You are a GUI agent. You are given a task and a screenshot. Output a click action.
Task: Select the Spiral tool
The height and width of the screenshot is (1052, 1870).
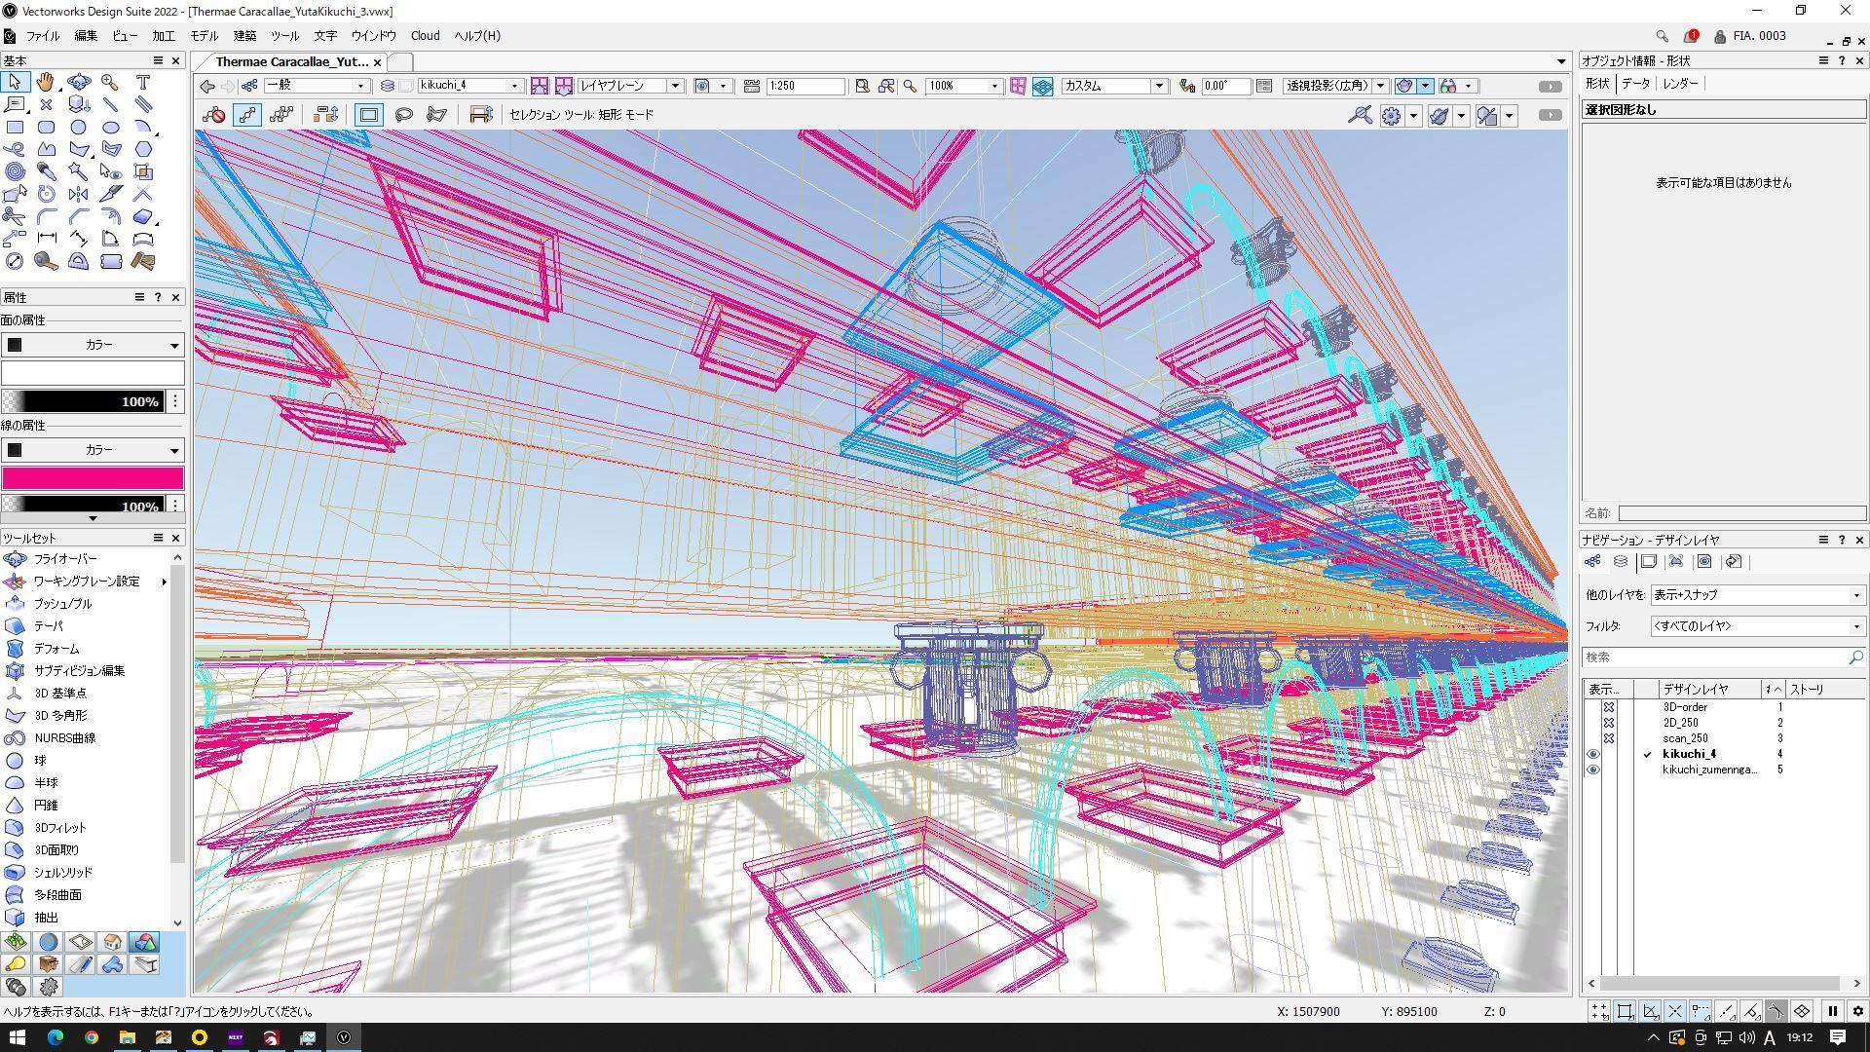tap(15, 171)
